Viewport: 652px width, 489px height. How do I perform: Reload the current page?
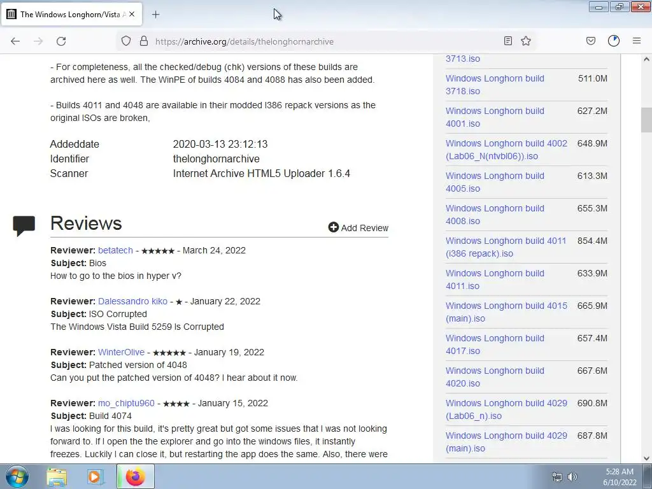(x=61, y=41)
